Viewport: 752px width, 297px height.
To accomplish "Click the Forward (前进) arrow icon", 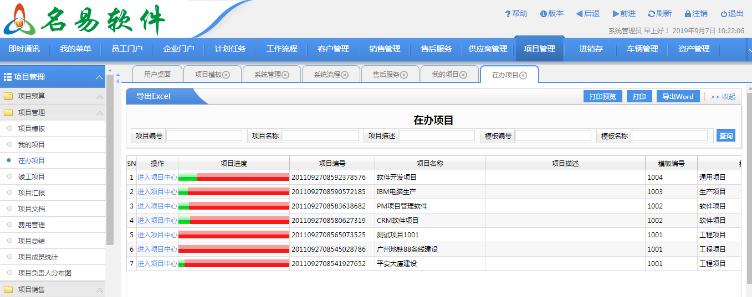I will 616,14.
